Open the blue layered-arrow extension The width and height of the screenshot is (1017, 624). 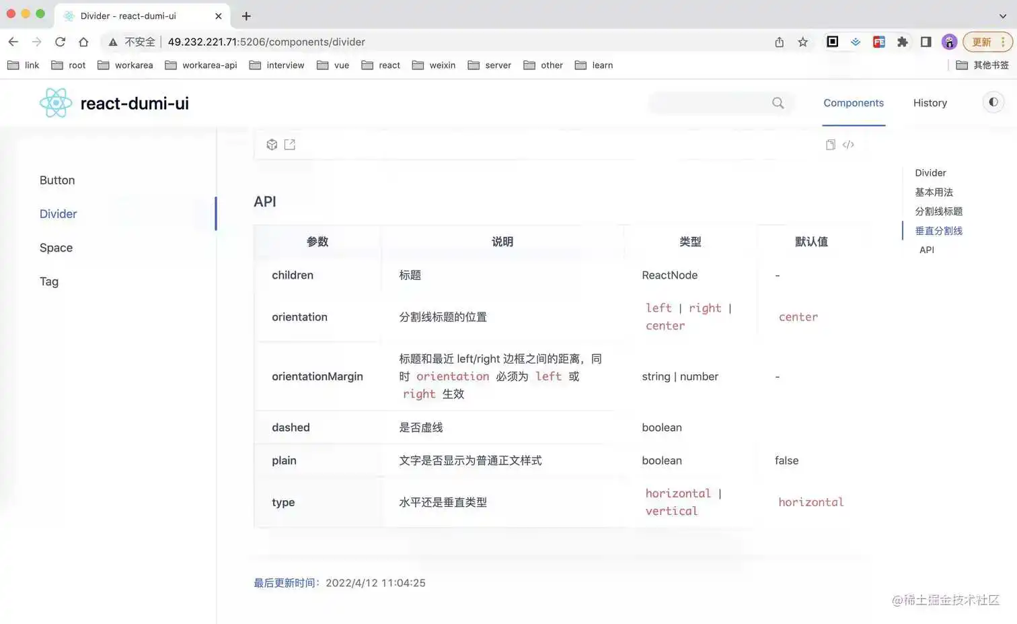856,42
